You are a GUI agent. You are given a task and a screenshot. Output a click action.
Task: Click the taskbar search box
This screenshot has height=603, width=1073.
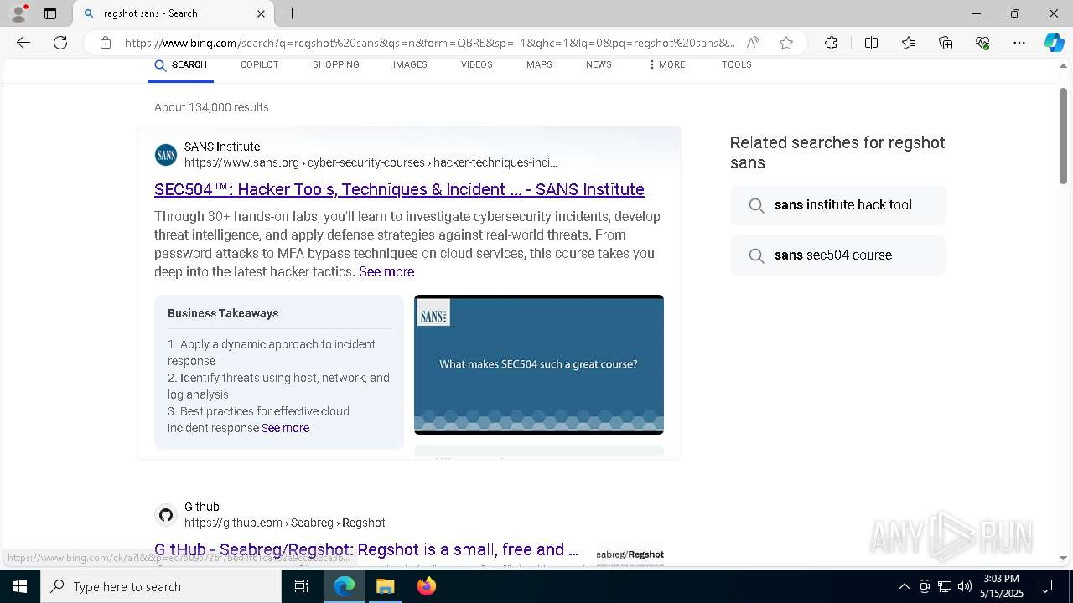(161, 586)
